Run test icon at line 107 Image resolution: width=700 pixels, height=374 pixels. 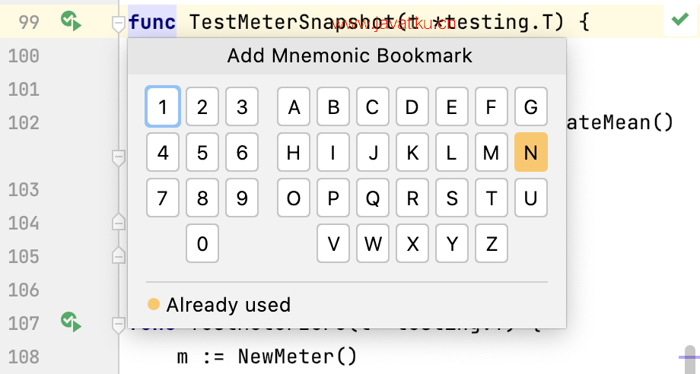click(71, 322)
